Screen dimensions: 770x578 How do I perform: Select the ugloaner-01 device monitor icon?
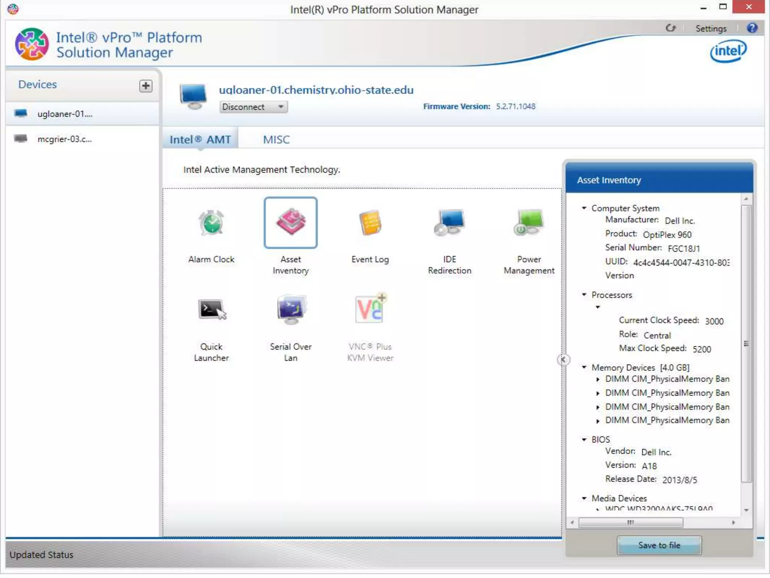(21, 113)
